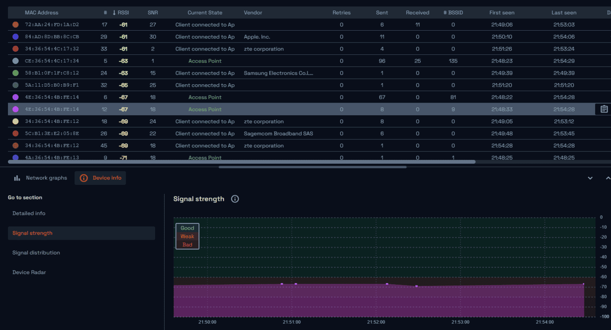Open the clipboard icon on the highlighted row

(604, 109)
